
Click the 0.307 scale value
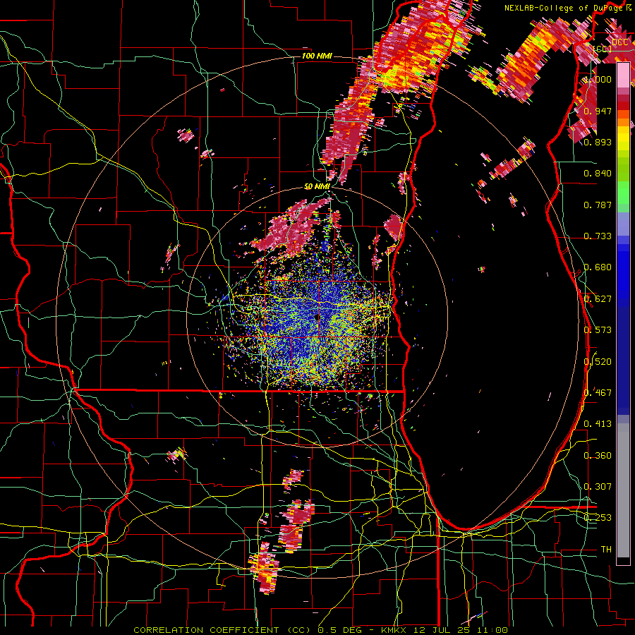click(x=598, y=486)
